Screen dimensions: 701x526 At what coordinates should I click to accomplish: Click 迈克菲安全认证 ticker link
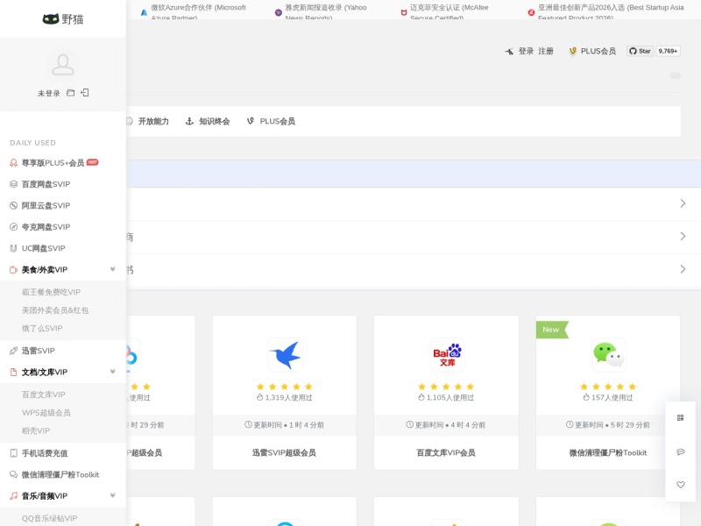[450, 12]
